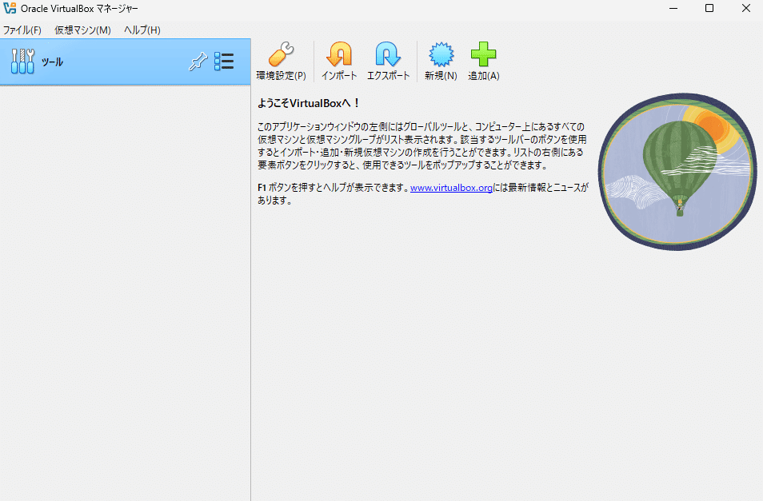The height and width of the screenshot is (501, 763).
Task: Click the インポート import appliance icon
Action: click(x=339, y=54)
